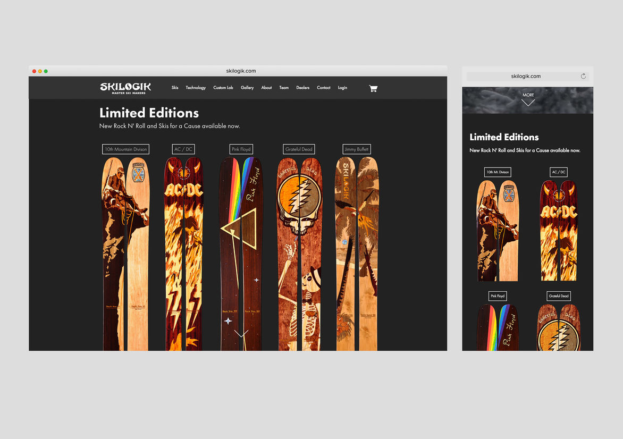Choose the Pink Floyd label in desktop view
623x439 pixels.
(241, 149)
